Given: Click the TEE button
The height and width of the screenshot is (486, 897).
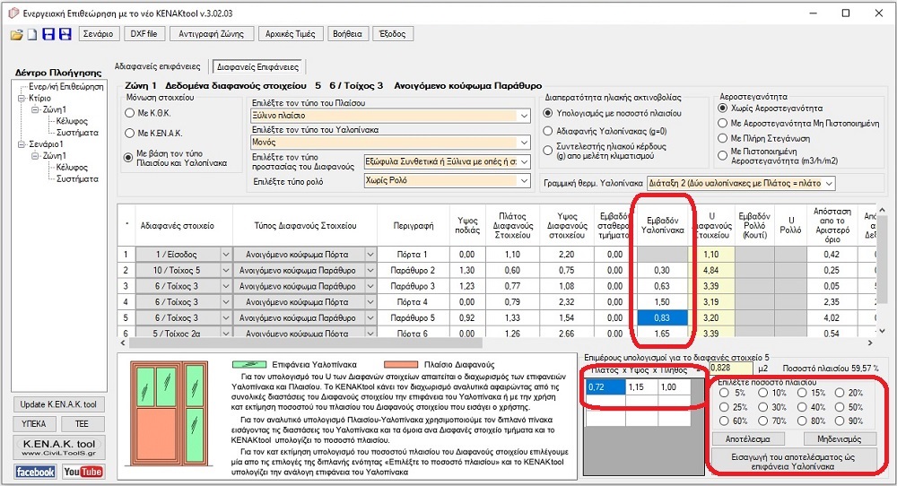Looking at the screenshot, I should 82,423.
